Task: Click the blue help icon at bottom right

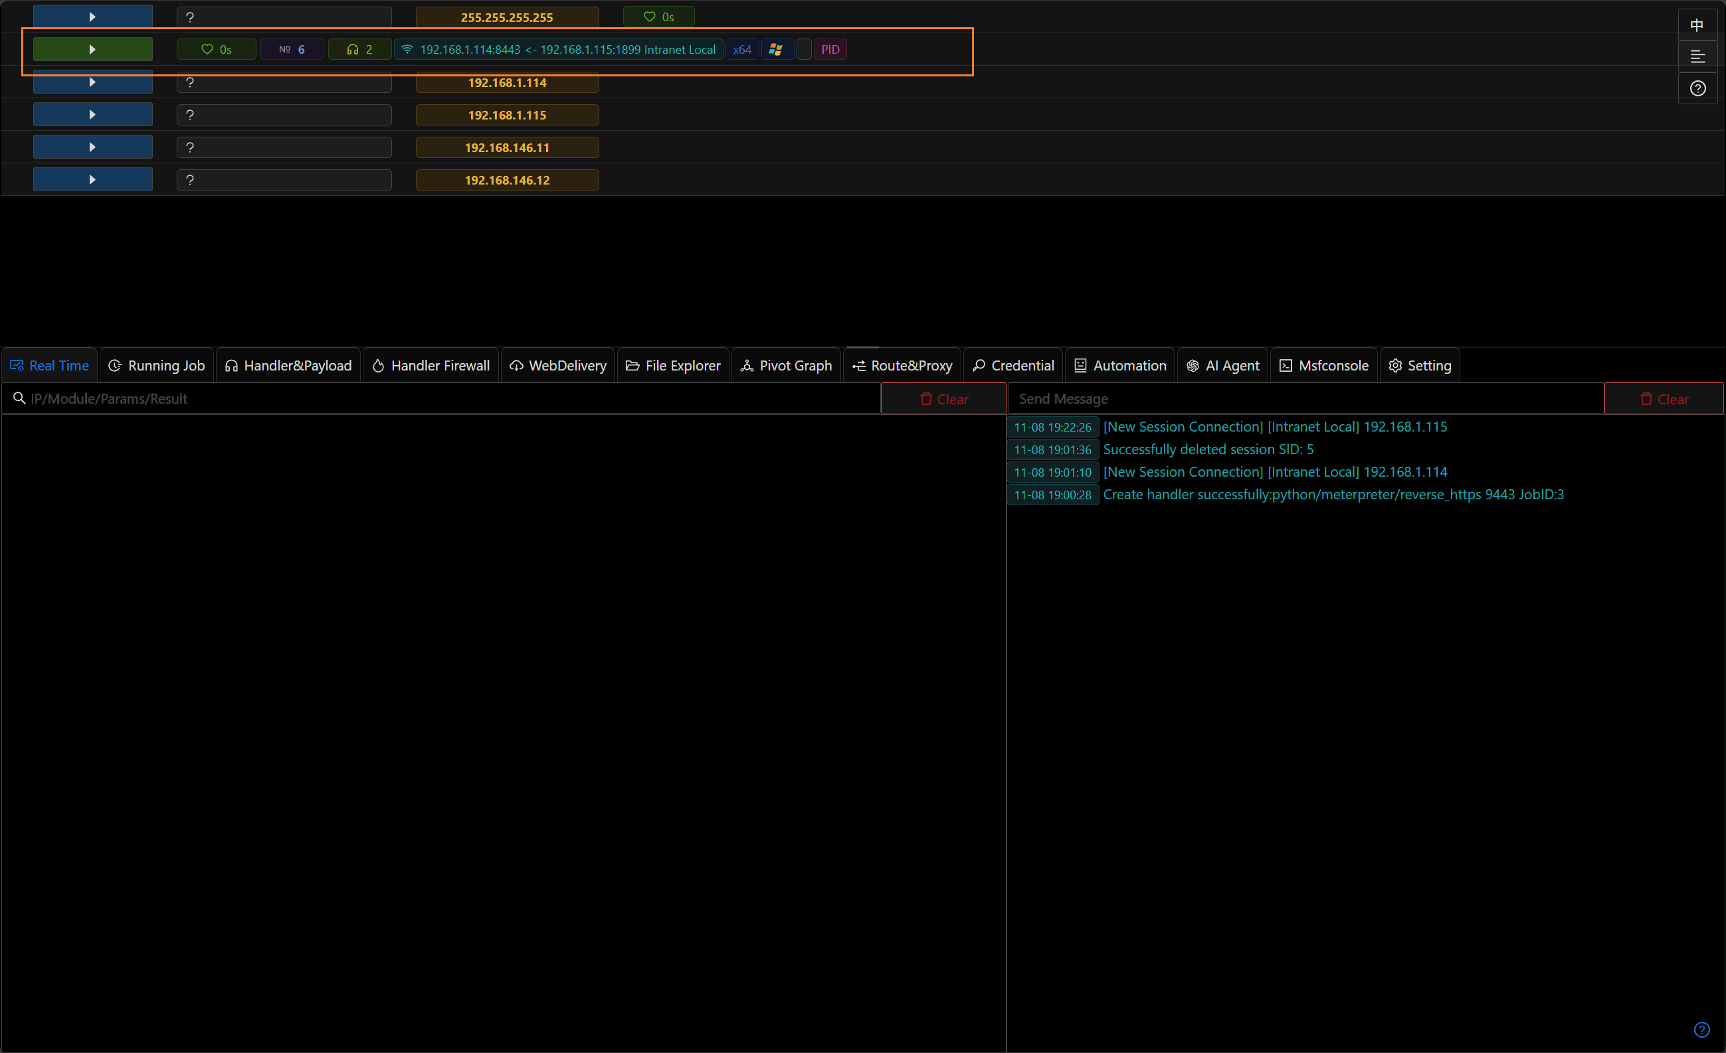Action: 1701,1029
